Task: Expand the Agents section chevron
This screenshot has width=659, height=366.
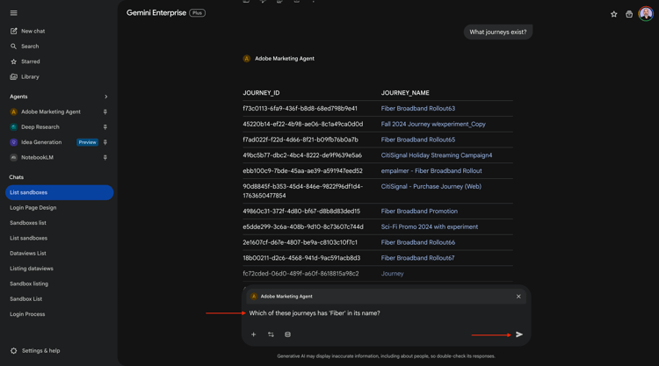Action: click(x=105, y=97)
